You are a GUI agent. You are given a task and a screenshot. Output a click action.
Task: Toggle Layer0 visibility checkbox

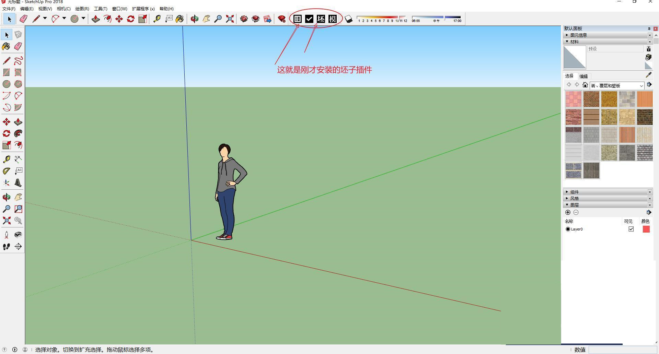click(x=631, y=229)
